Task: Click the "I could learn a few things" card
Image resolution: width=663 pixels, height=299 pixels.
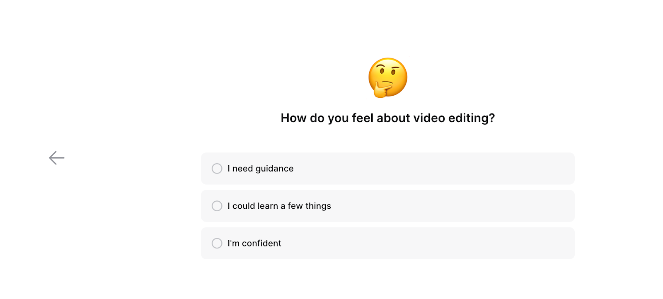Action: [x=387, y=206]
